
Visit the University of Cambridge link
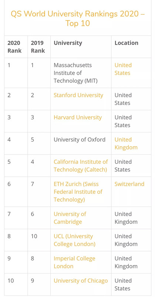(x=70, y=218)
